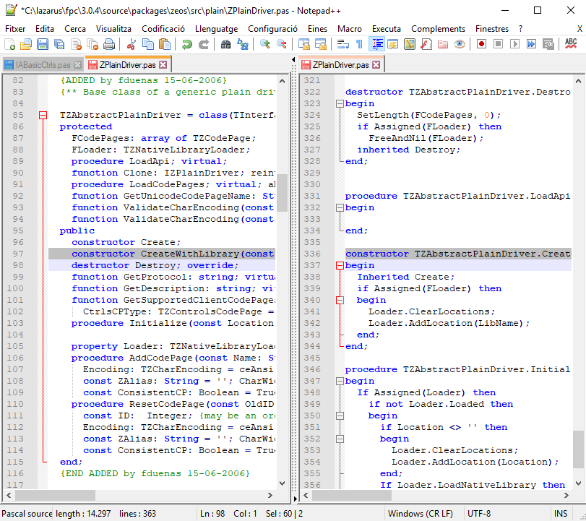This screenshot has height=521, width=586.
Task: Collapse the red fold marker at line 337
Action: coord(340,266)
